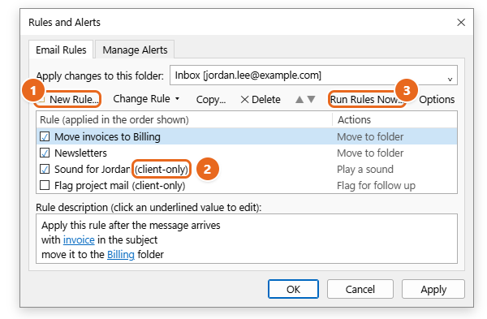Click the Actions column header

tap(394, 119)
